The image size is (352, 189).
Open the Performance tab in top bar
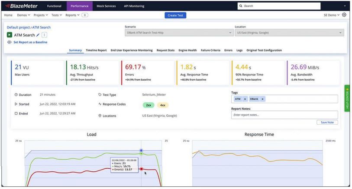pyautogui.click(x=80, y=6)
